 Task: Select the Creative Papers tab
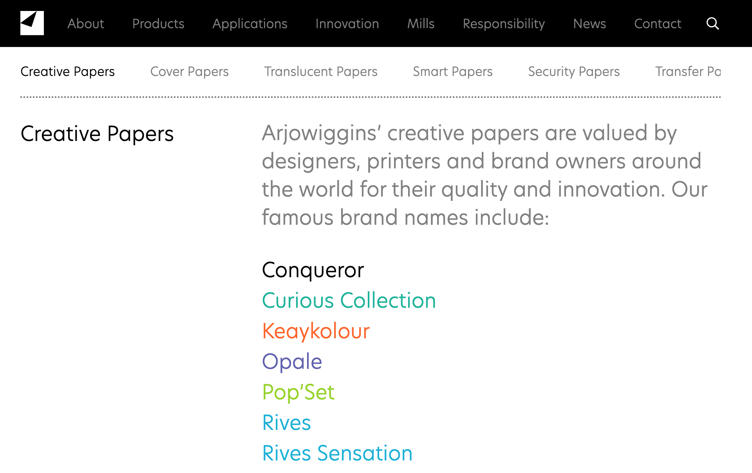point(67,72)
